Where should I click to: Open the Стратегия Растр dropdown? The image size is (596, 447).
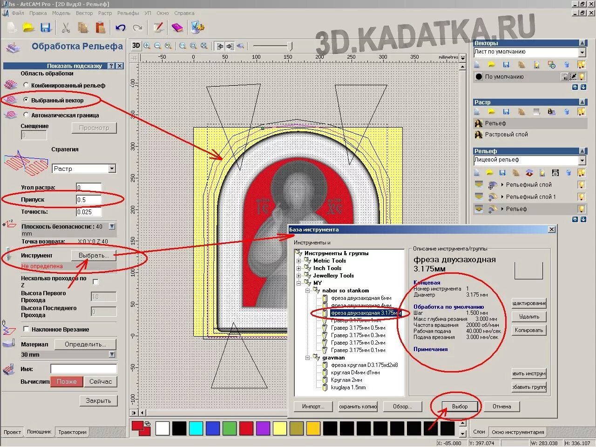[112, 169]
